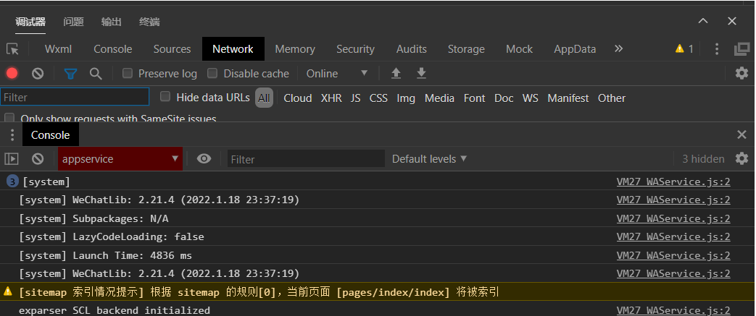Open the Audits tab

[411, 49]
